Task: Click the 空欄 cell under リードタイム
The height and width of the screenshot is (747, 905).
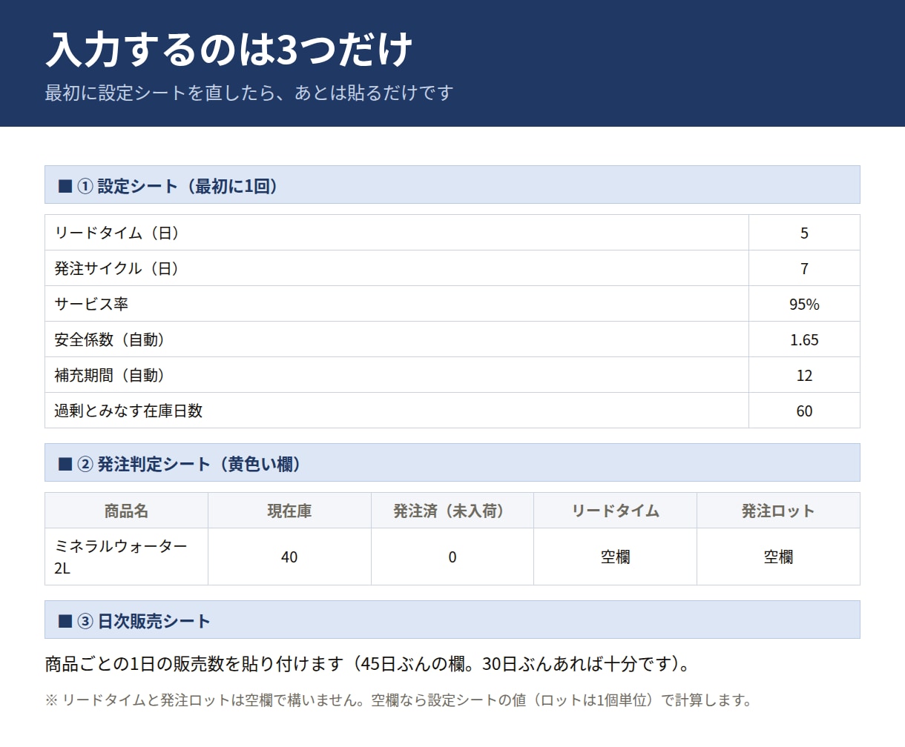Action: pyautogui.click(x=615, y=557)
